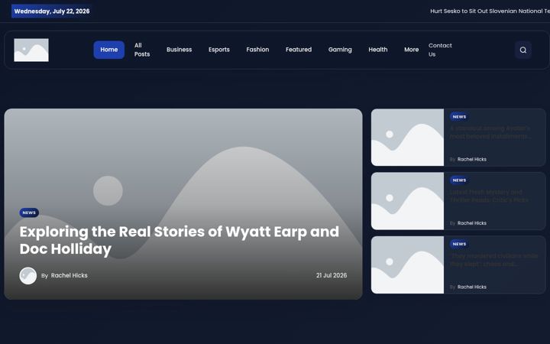Select the Esports category
This screenshot has width=550, height=344.
click(x=219, y=50)
